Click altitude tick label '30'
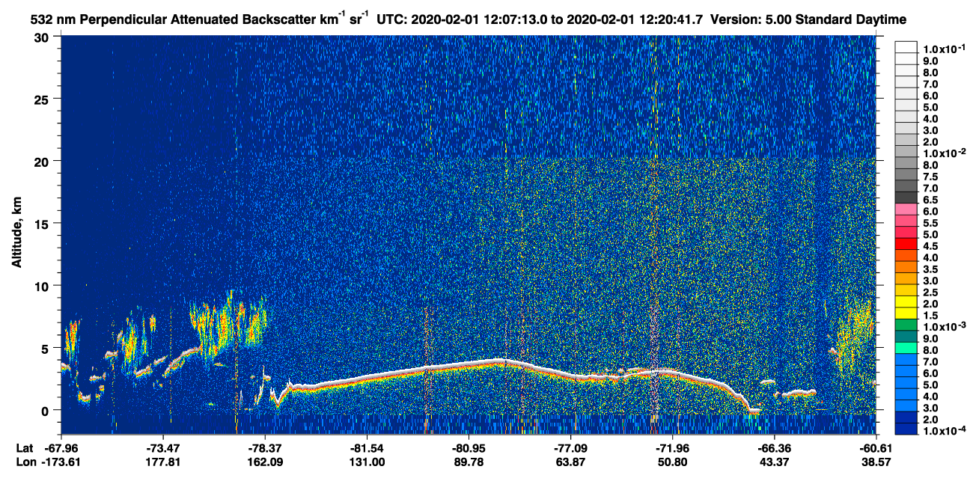 tap(43, 37)
